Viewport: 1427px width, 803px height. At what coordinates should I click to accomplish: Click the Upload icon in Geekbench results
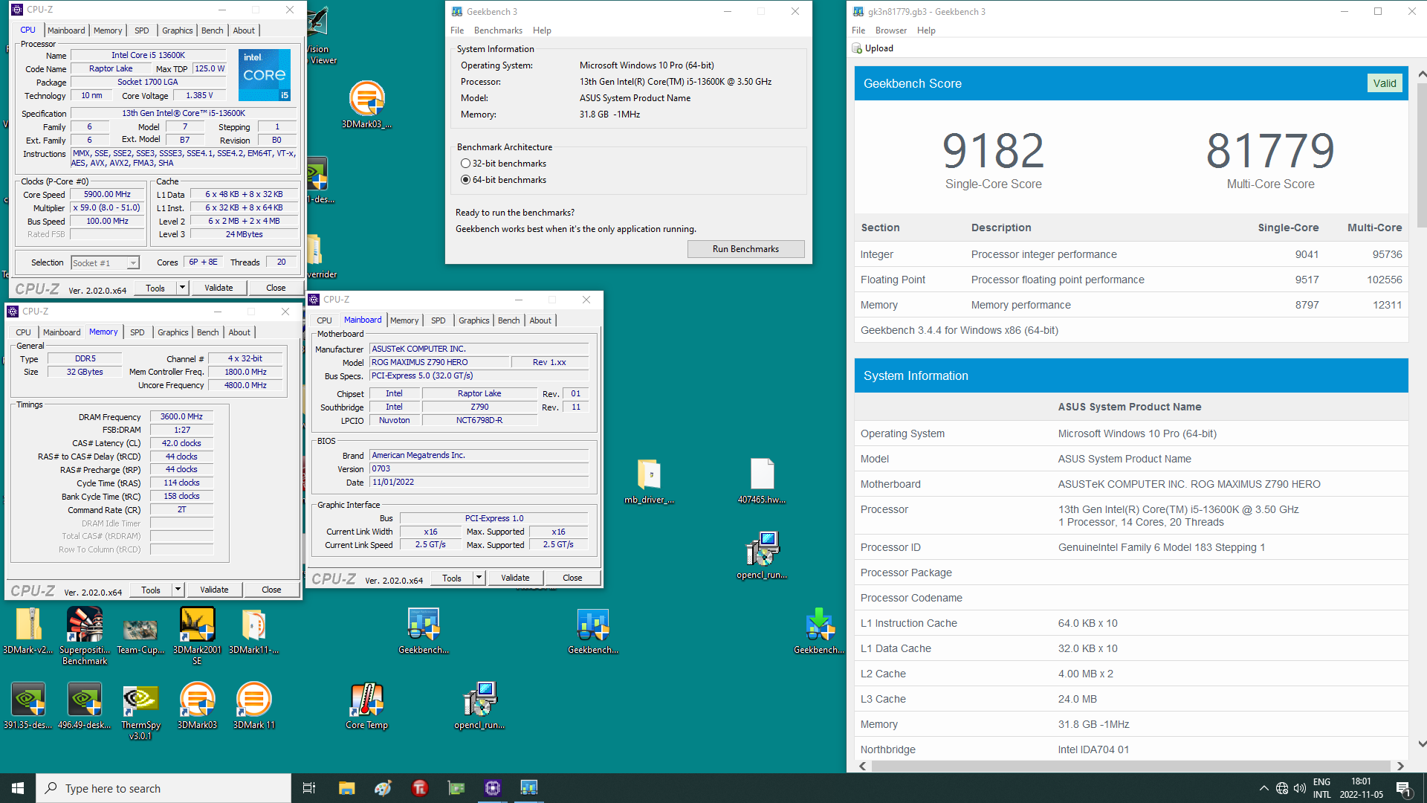857,48
